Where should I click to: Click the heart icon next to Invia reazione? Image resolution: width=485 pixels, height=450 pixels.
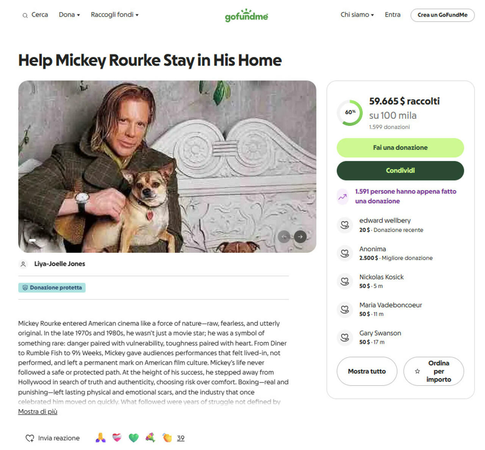[30, 438]
